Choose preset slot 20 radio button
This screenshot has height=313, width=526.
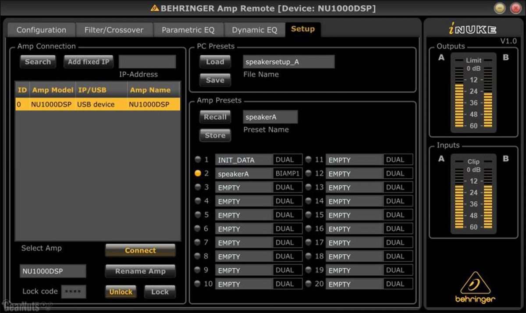pyautogui.click(x=309, y=284)
